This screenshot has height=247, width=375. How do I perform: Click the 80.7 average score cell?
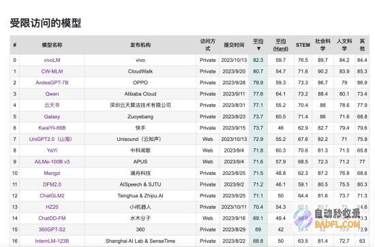[x=258, y=71]
